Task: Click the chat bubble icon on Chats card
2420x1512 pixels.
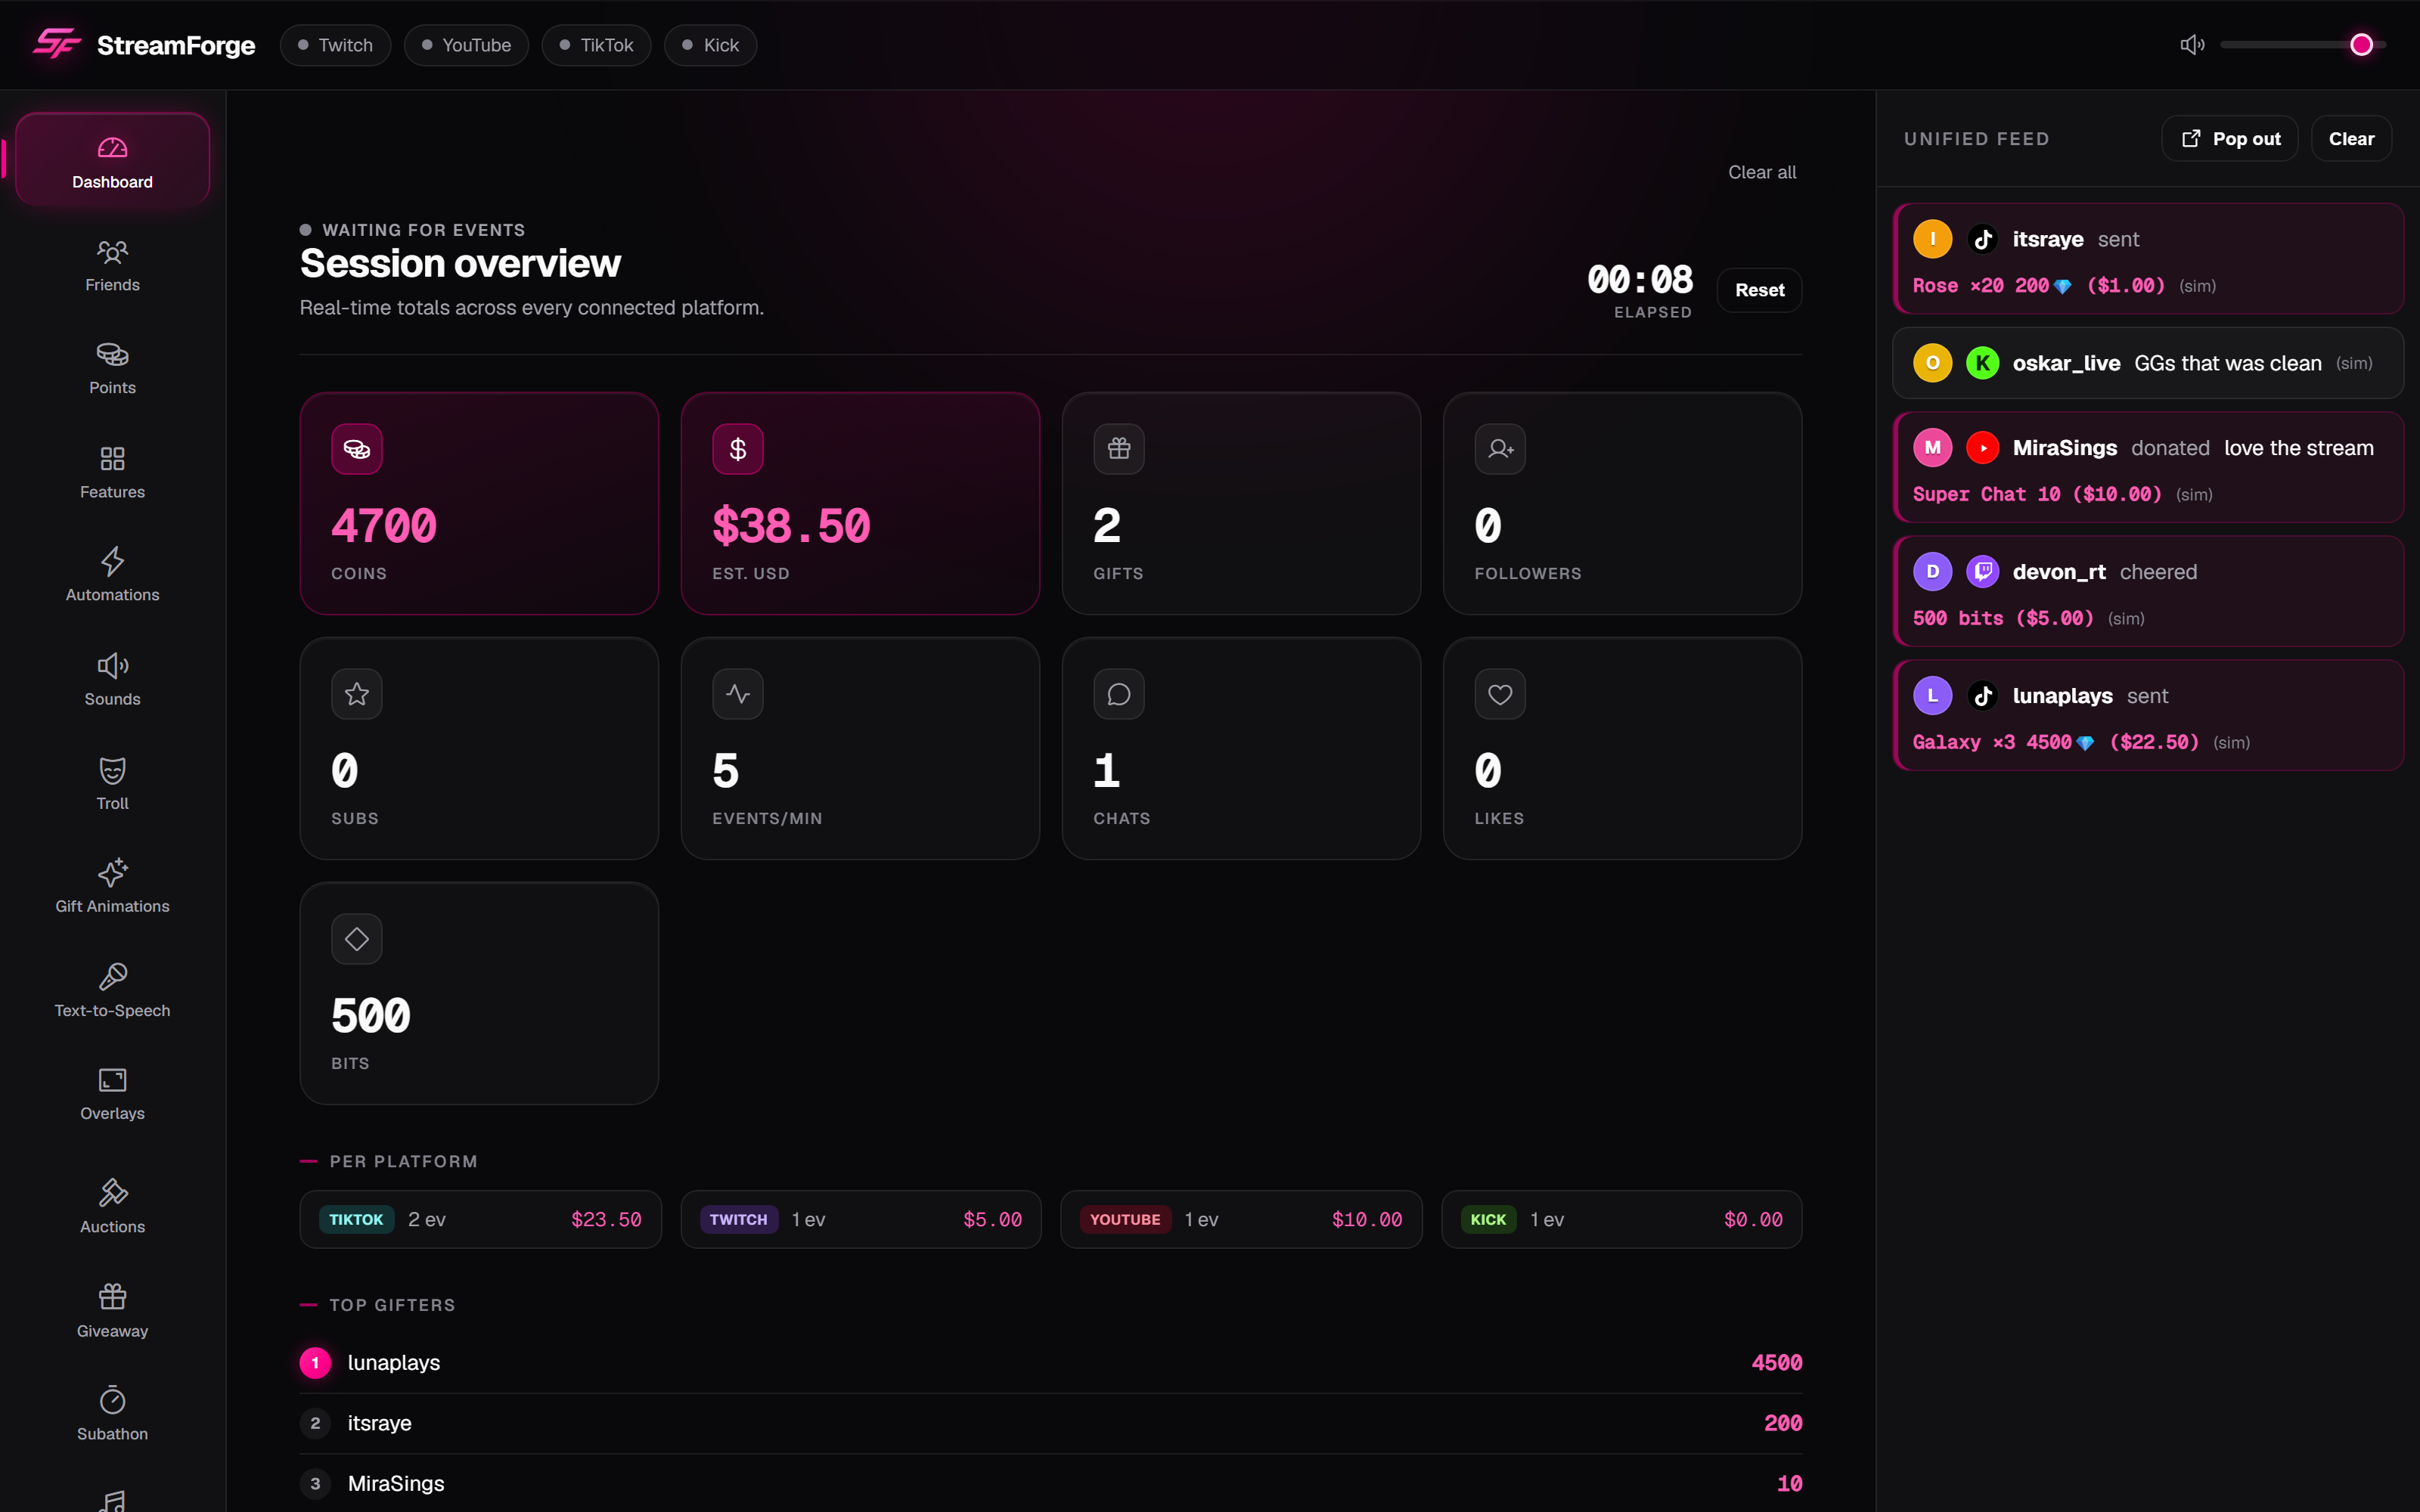Action: 1119,694
